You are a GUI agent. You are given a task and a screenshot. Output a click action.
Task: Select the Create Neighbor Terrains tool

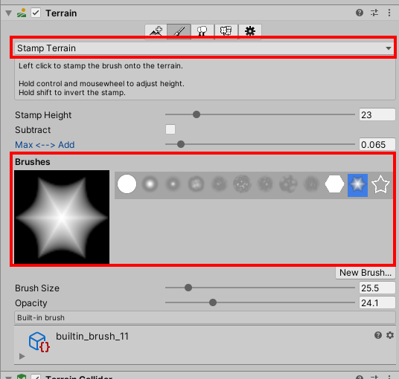(156, 31)
